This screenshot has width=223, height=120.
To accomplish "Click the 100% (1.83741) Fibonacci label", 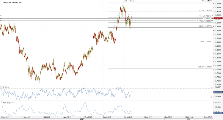I will pyautogui.click(x=206, y=42).
